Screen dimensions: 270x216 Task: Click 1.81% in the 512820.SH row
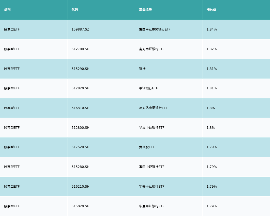click(212, 88)
